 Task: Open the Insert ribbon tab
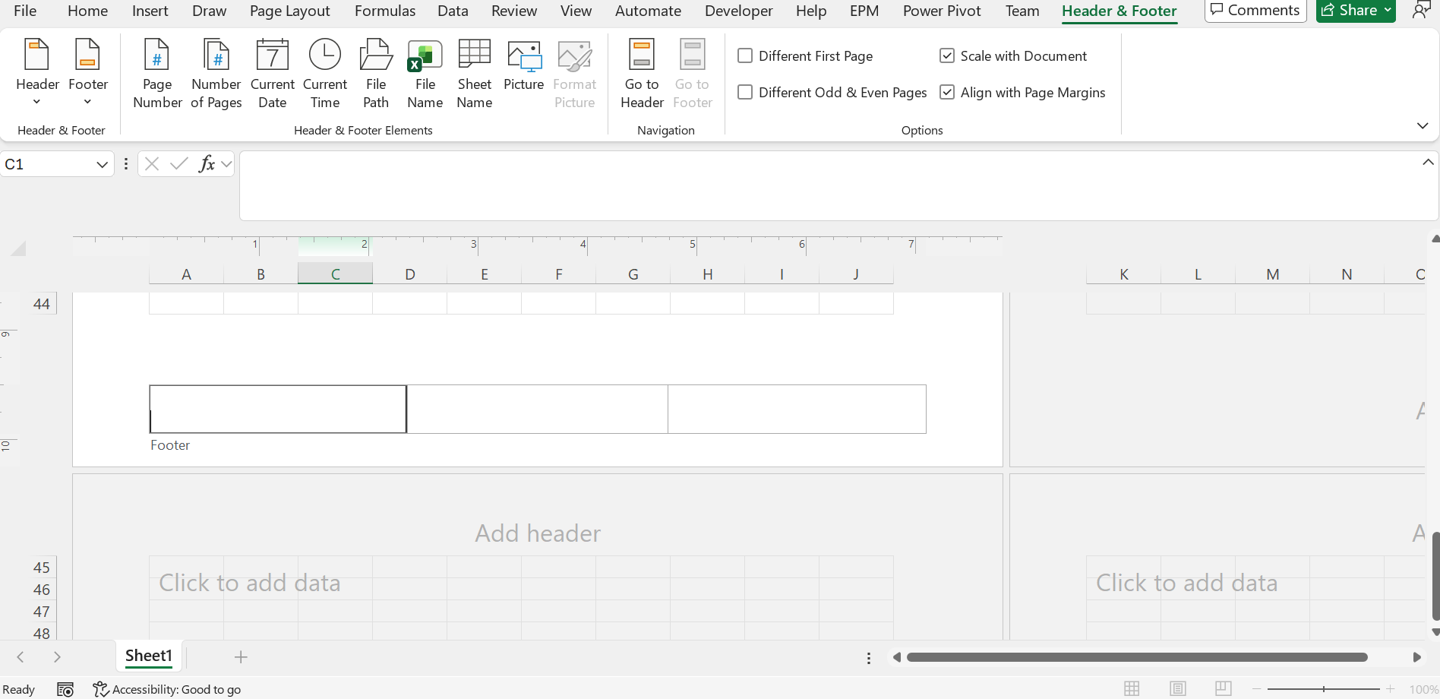(x=150, y=11)
